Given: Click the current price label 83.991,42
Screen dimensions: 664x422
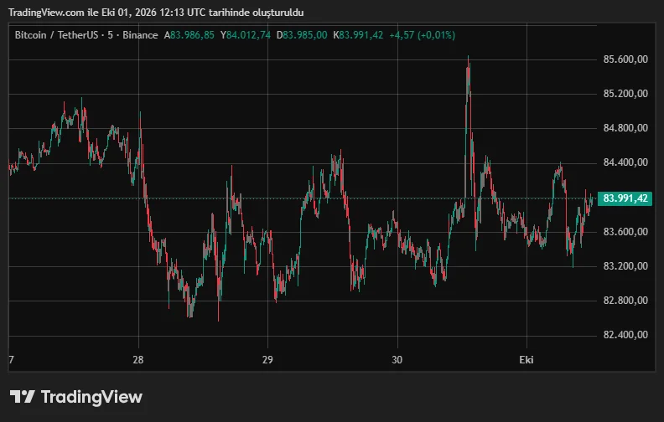Looking at the screenshot, I should point(625,198).
